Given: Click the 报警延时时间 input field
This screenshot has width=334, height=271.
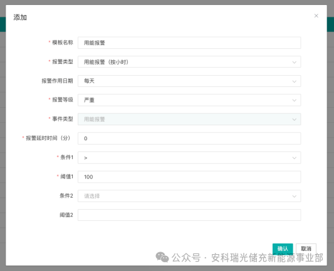Looking at the screenshot, I should [x=189, y=138].
